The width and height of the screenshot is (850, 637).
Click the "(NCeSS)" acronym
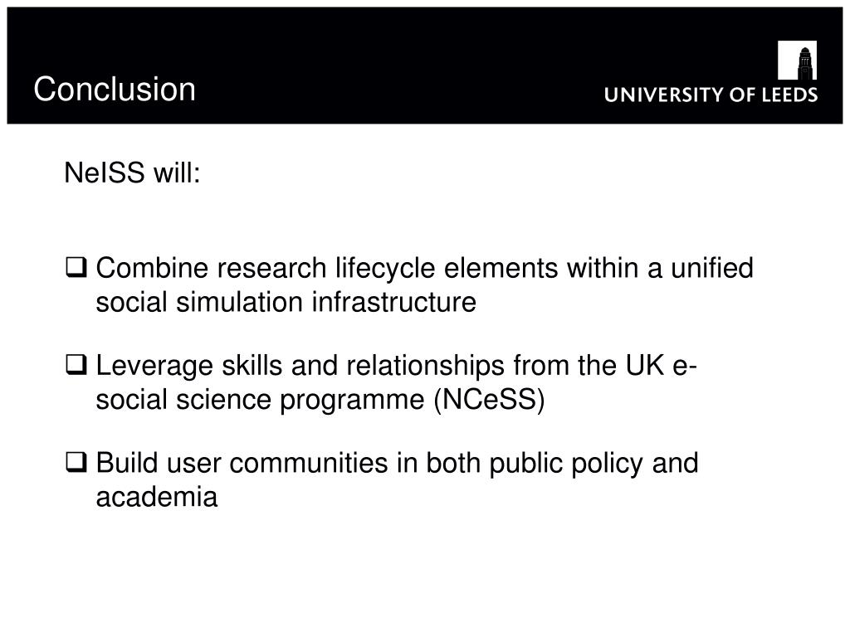click(x=489, y=400)
